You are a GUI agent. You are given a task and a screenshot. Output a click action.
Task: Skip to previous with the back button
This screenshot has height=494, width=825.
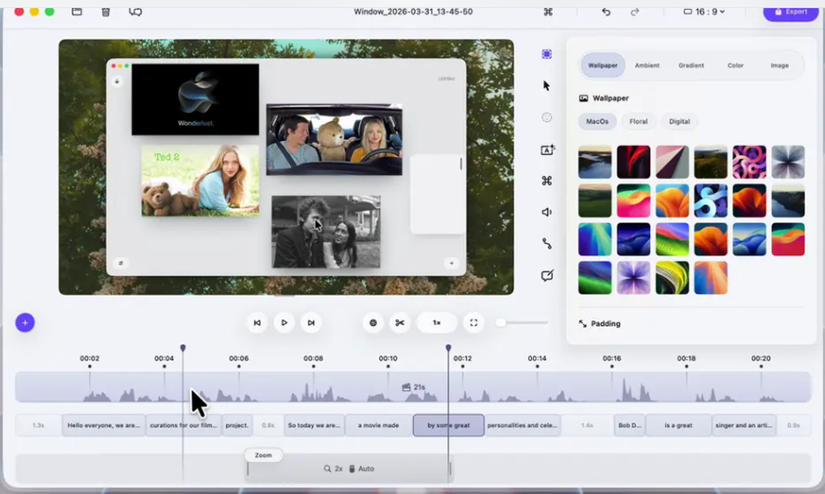[x=257, y=322]
